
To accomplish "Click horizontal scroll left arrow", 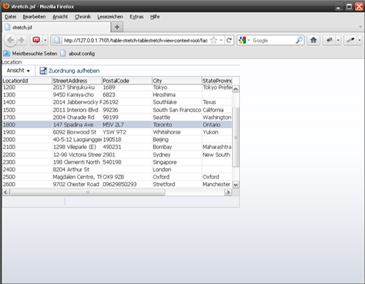I will pos(6,192).
